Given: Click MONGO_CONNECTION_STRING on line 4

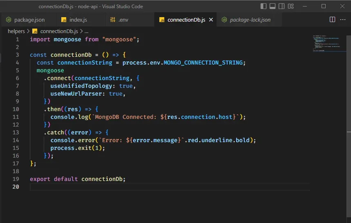Looking at the screenshot, I should [203, 62].
